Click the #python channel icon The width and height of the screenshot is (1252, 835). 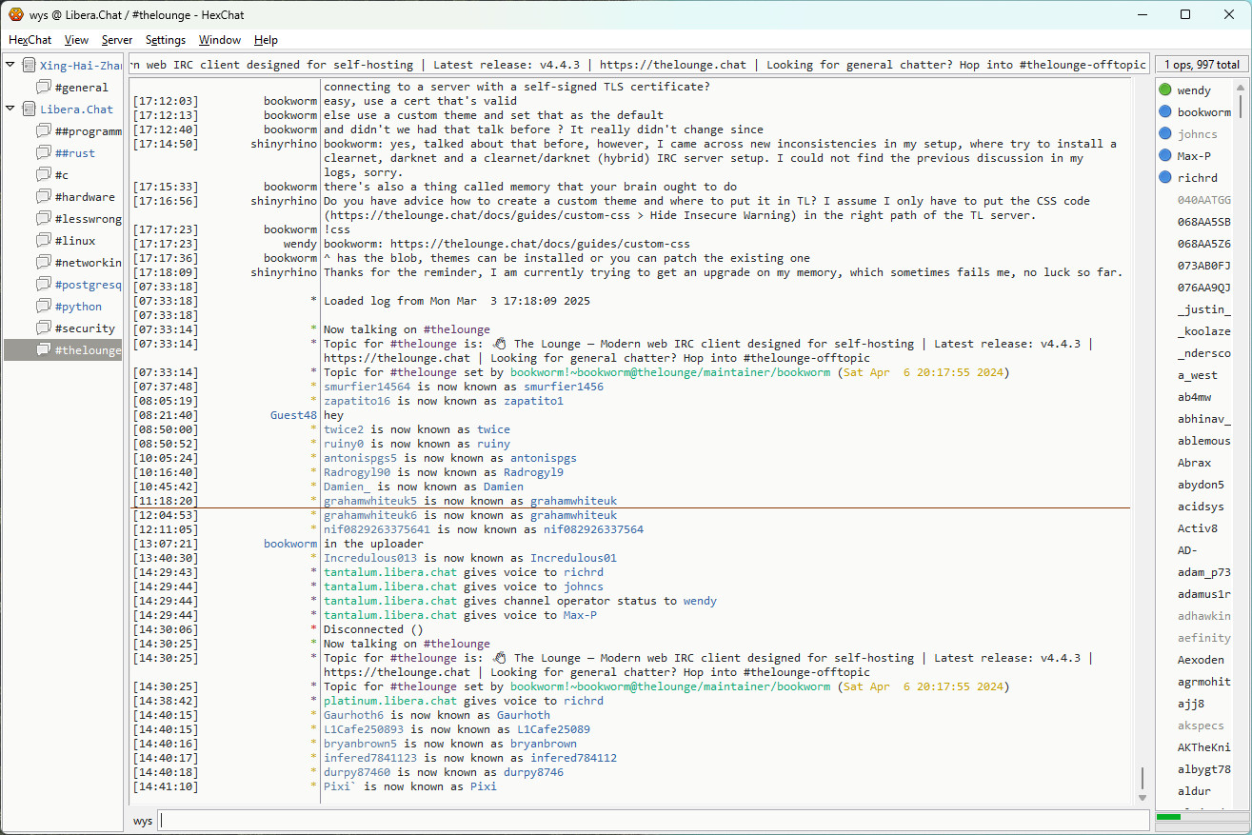(x=44, y=307)
